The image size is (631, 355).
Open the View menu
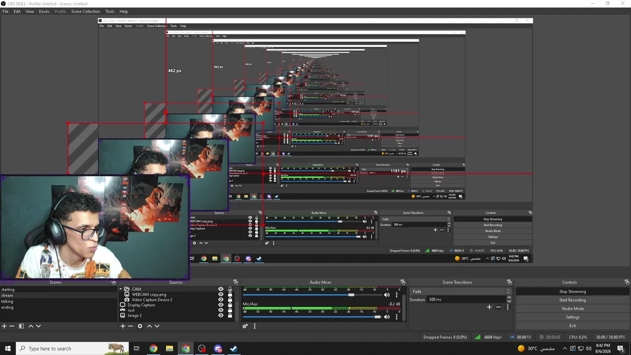[30, 11]
